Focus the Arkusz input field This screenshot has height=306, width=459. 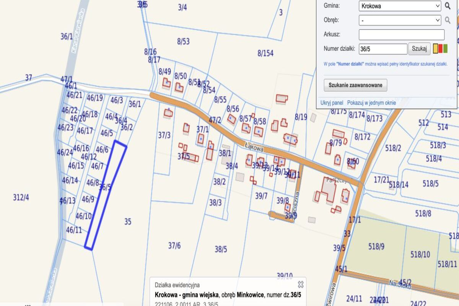(x=401, y=35)
